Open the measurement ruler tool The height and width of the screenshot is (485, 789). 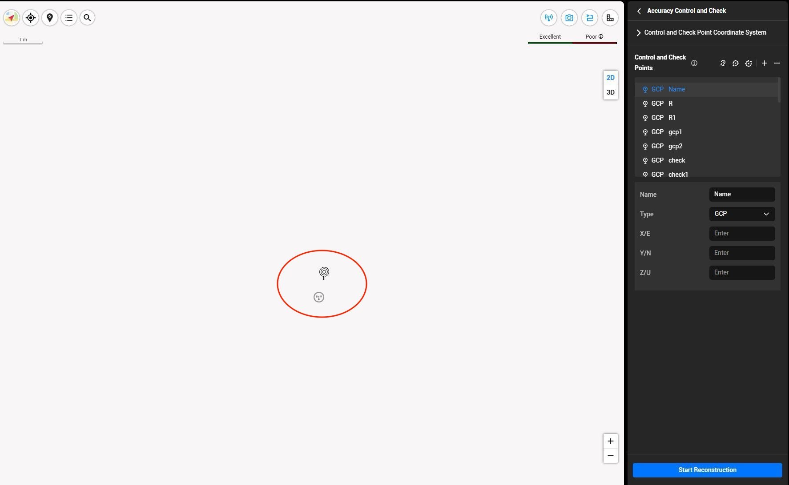point(610,18)
